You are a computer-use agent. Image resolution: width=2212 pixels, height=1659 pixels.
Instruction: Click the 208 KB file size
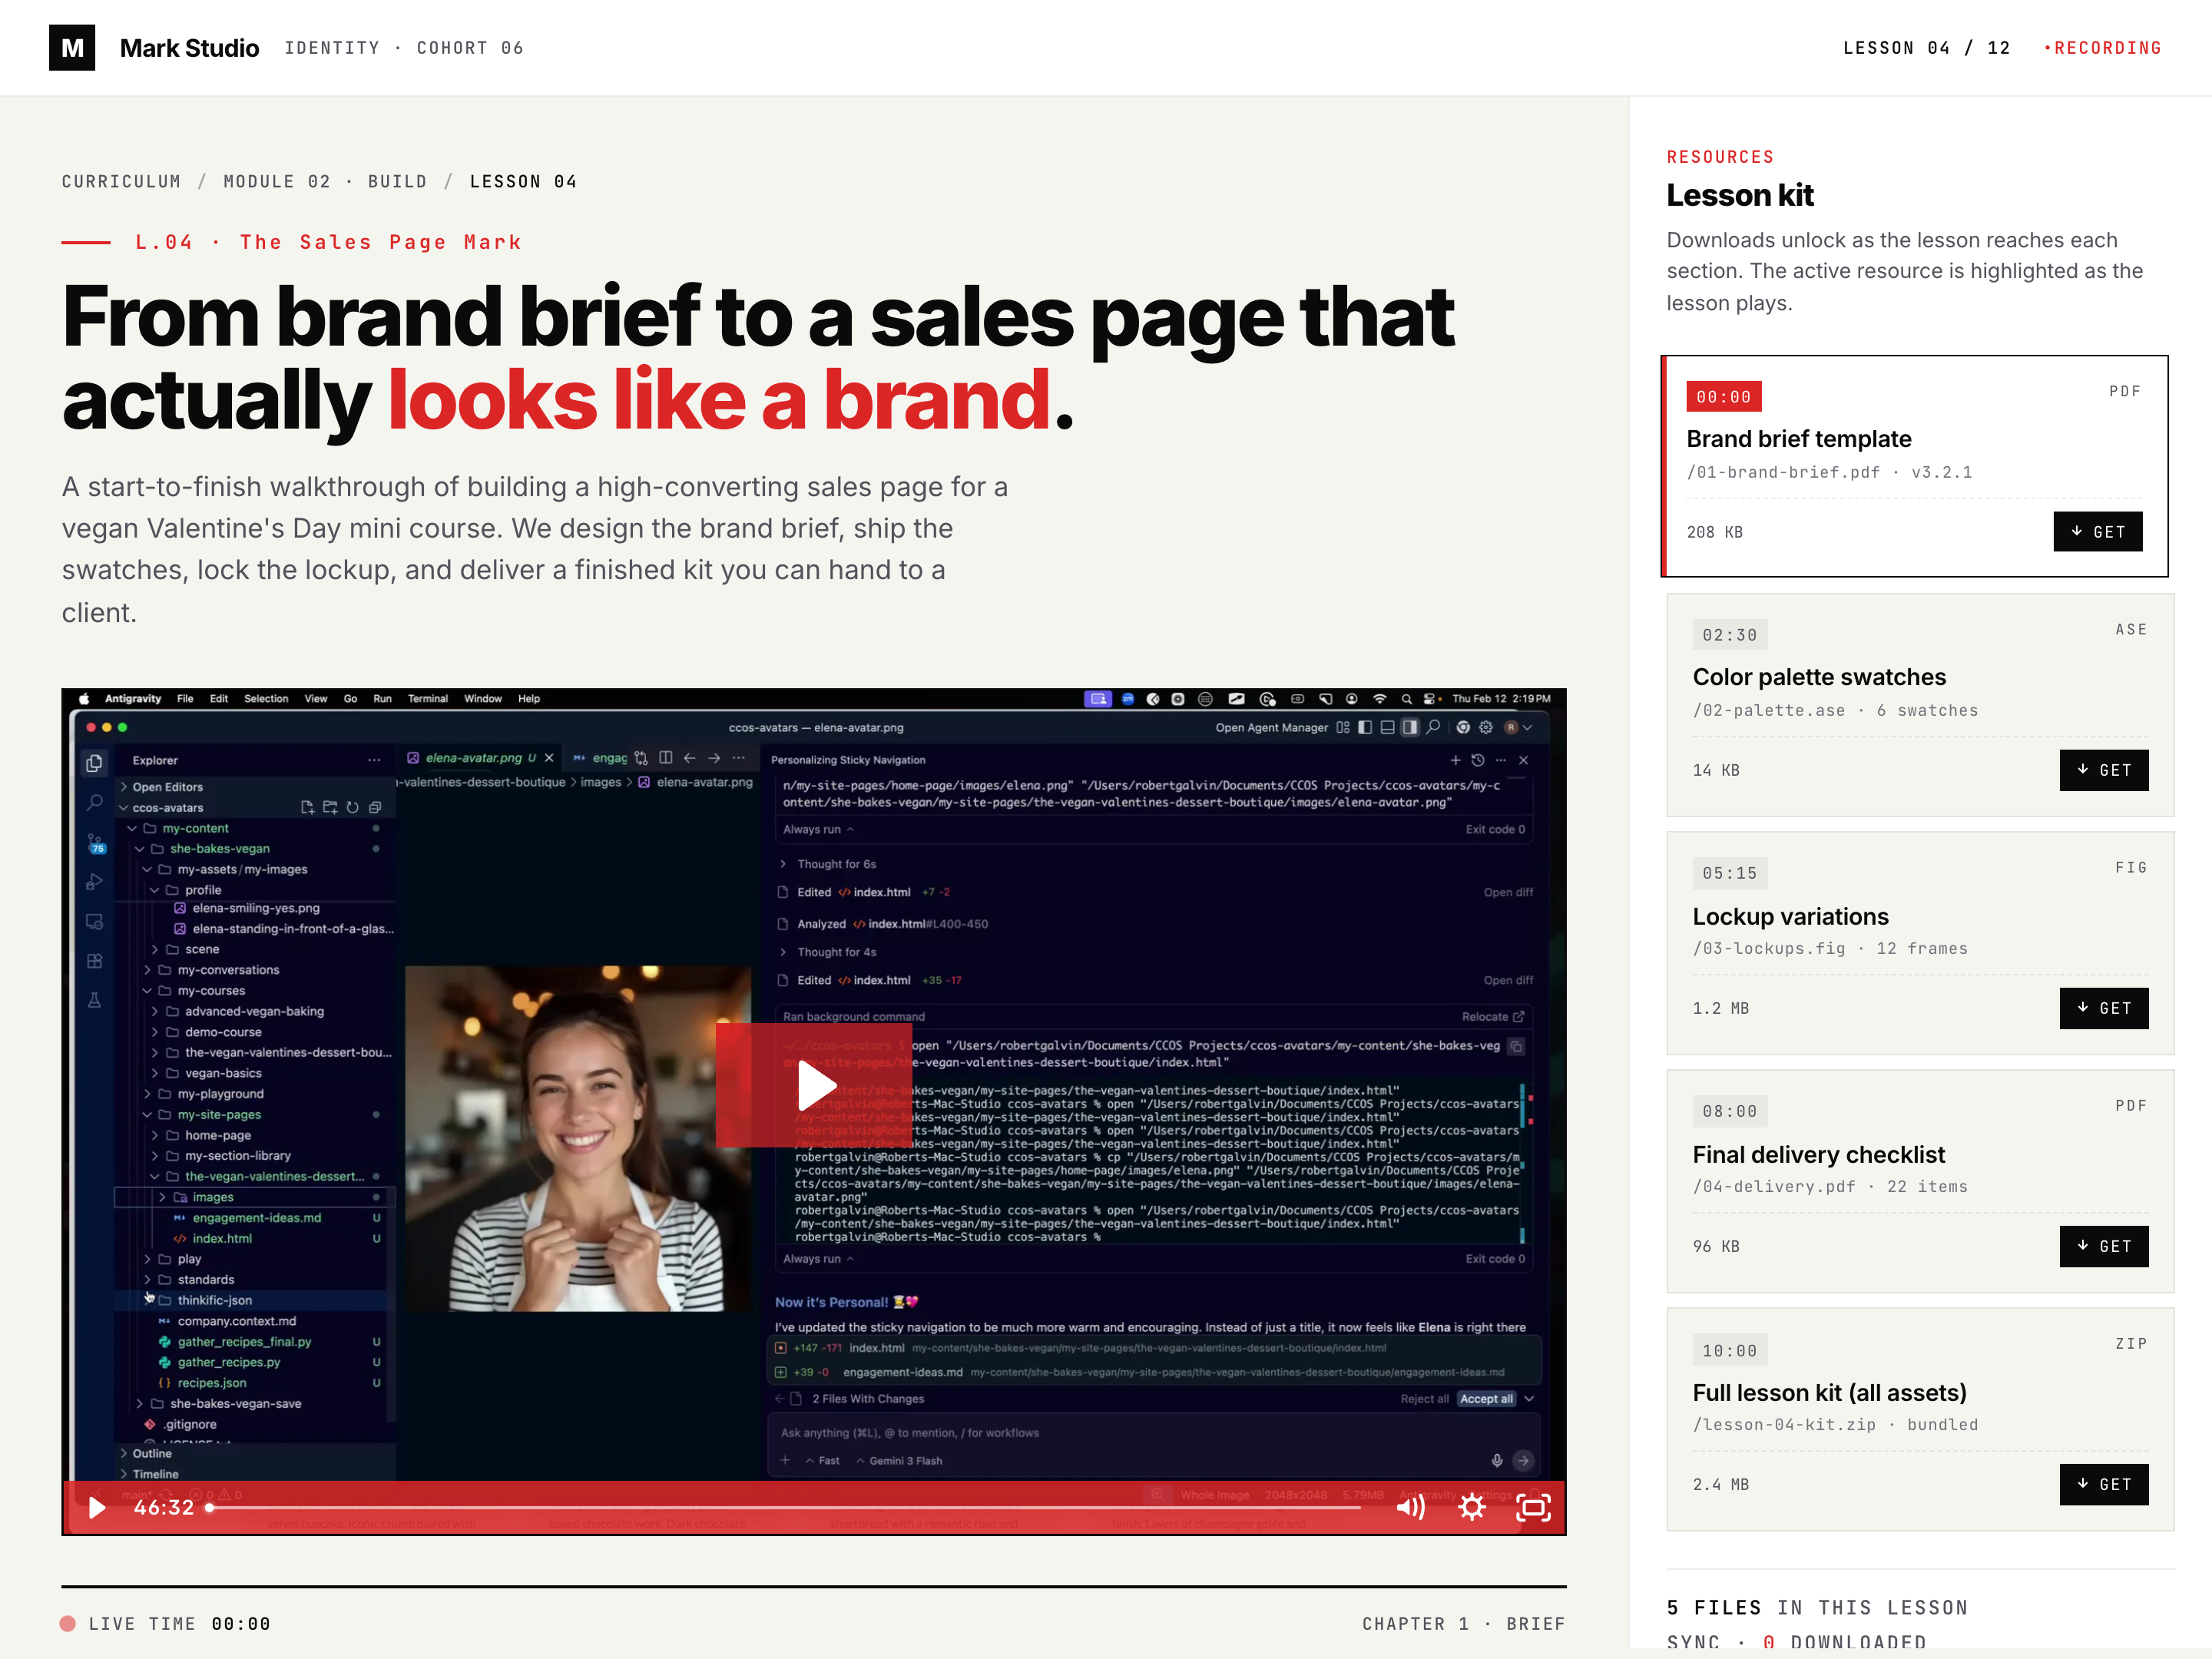click(1715, 532)
